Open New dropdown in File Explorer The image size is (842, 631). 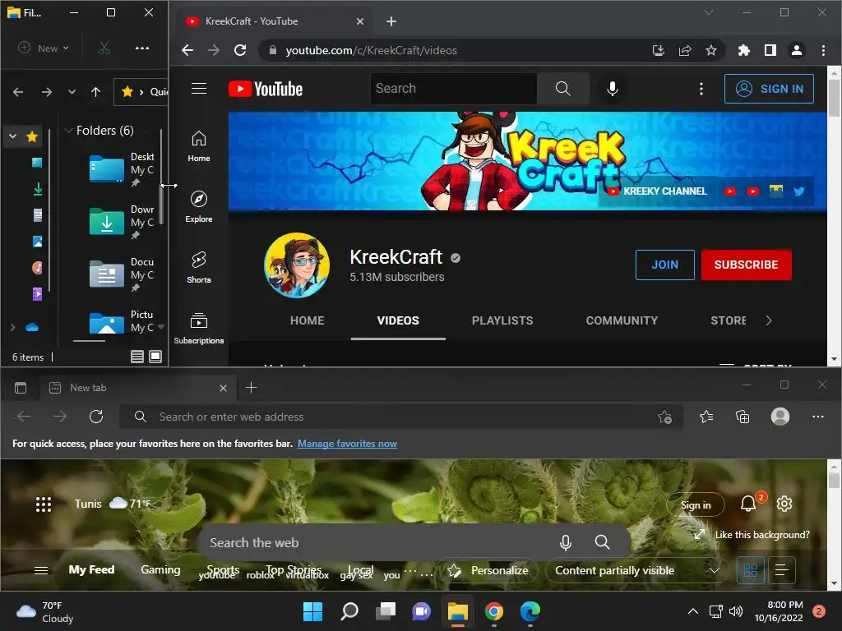(44, 48)
